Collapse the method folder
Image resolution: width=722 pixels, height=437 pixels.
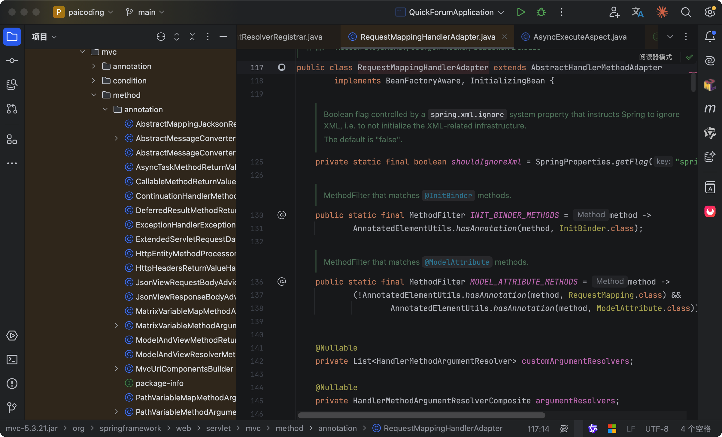pyautogui.click(x=93, y=95)
